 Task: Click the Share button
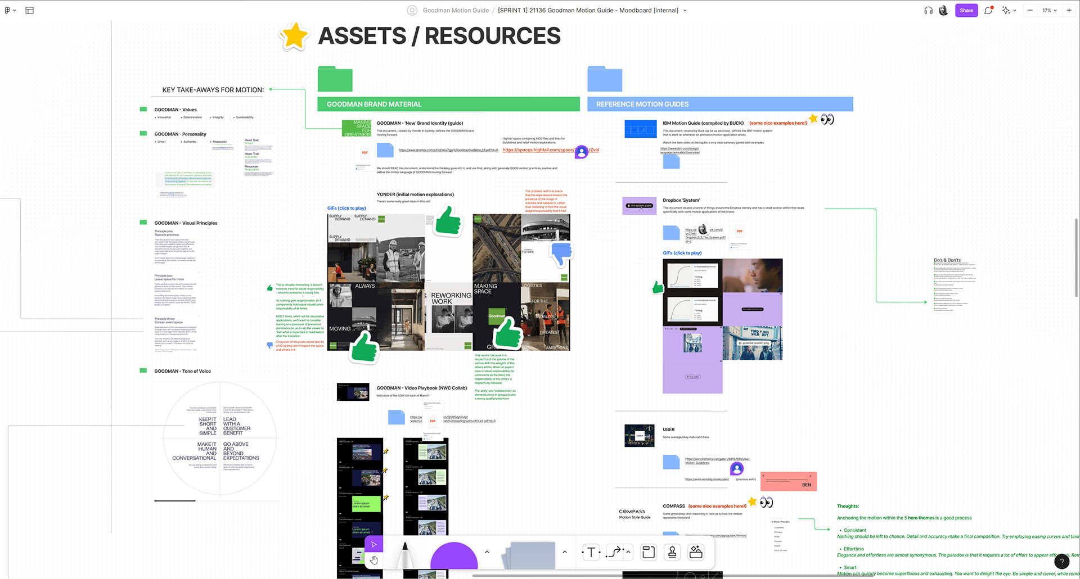pyautogui.click(x=966, y=10)
